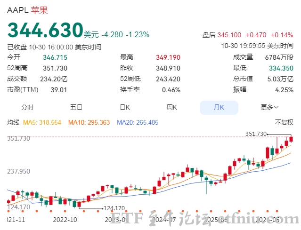The width and height of the screenshot is (301, 230).
Task: Click the -1.23% percentage change
Action: (x=138, y=35)
